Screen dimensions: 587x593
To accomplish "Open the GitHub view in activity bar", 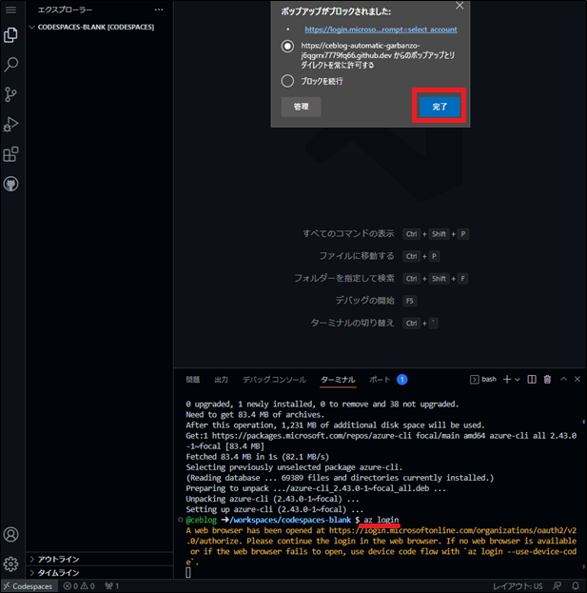I will click(x=11, y=184).
